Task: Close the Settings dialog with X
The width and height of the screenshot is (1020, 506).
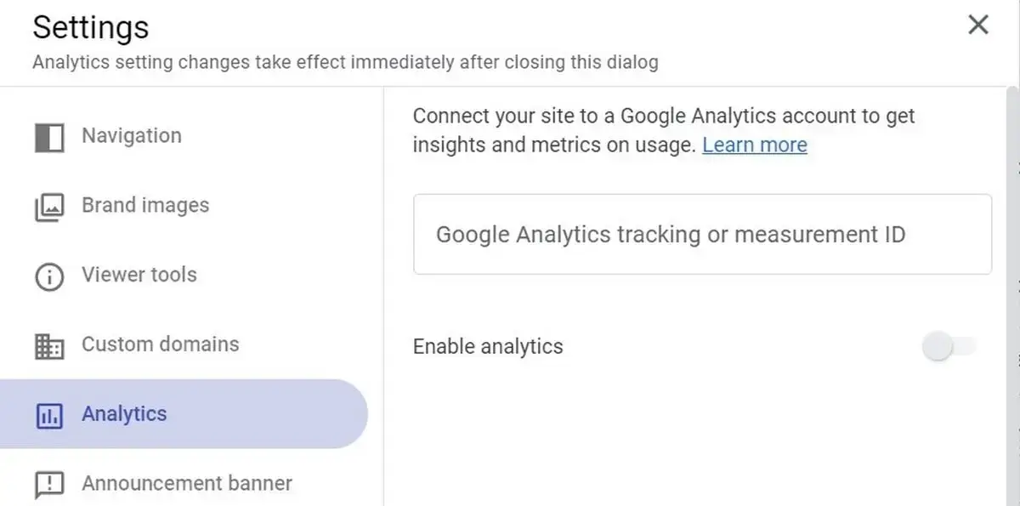Action: point(978,25)
